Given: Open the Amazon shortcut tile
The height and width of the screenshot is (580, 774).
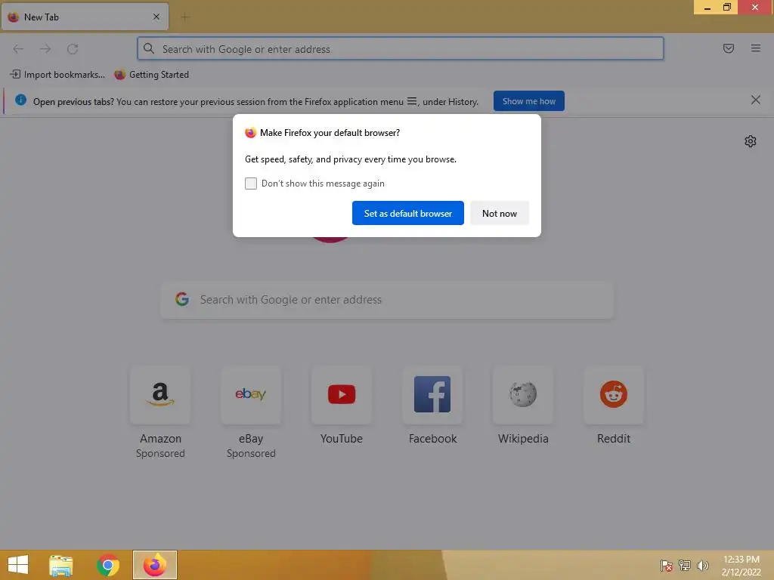Looking at the screenshot, I should [160, 394].
